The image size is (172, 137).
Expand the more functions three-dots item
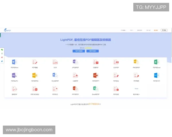pos(136,89)
